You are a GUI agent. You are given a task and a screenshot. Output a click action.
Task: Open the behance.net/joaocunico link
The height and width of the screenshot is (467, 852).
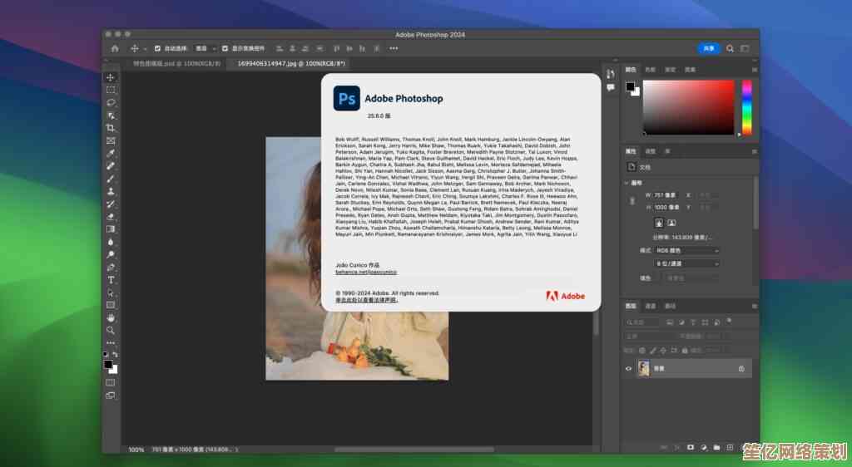(366, 272)
